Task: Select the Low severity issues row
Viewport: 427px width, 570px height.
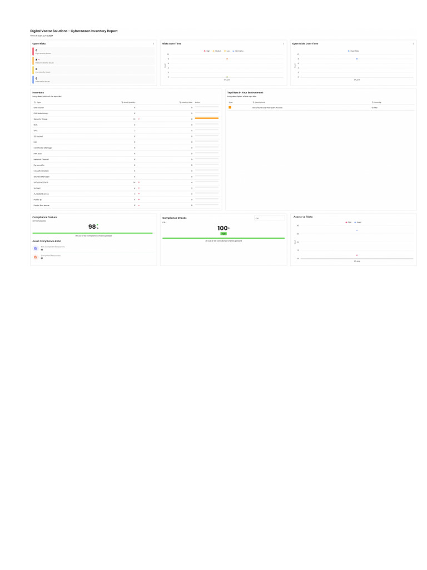Action: pos(93,71)
